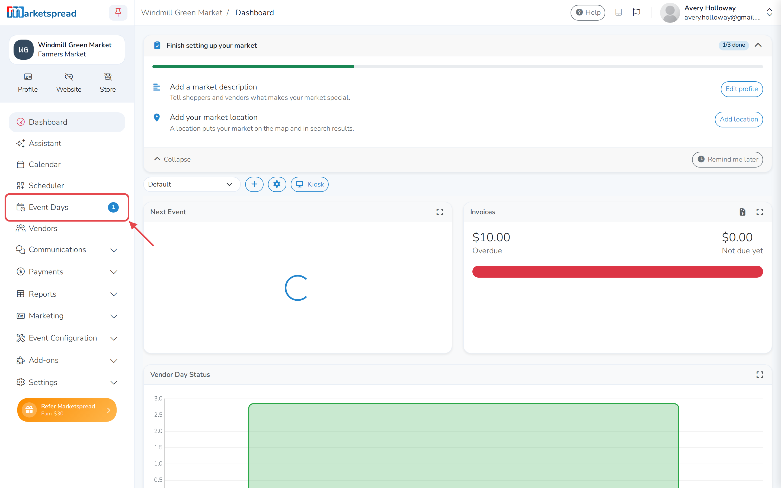Click the Marketspread logo

click(42, 12)
